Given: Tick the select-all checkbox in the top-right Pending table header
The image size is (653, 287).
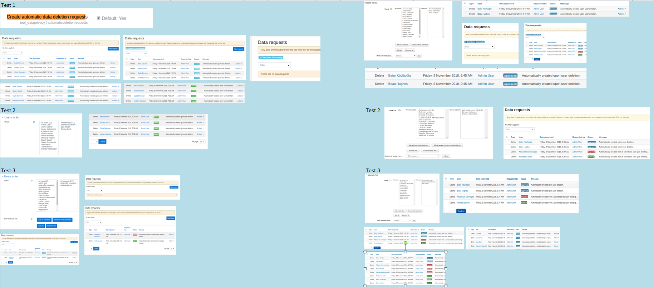Looking at the screenshot, I should tap(465, 4).
